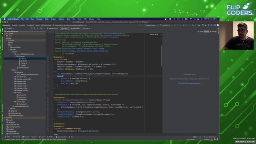
Task: Open the Profiler tool window
Action: (x=50, y=137)
